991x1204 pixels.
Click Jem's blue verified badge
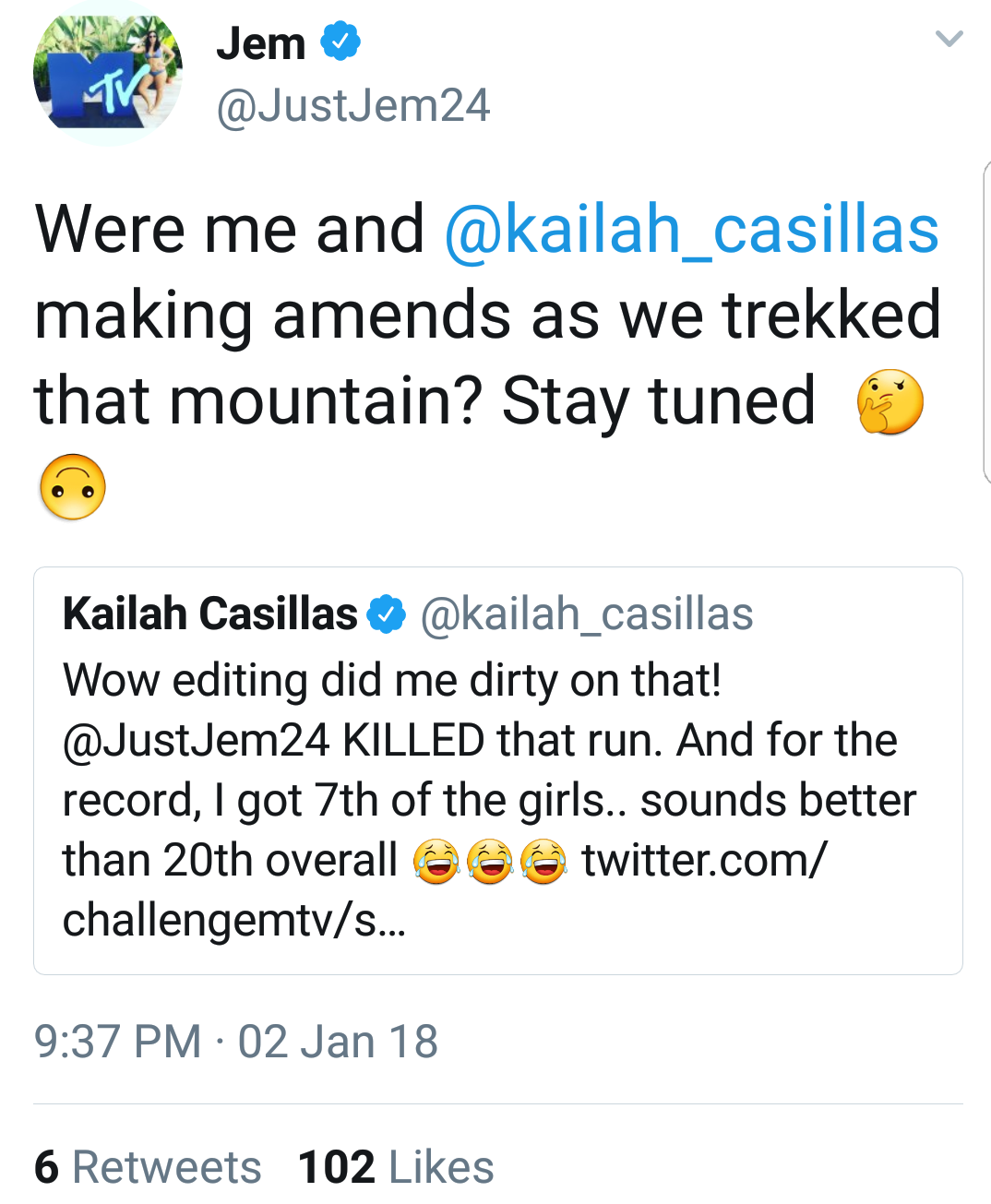(340, 42)
